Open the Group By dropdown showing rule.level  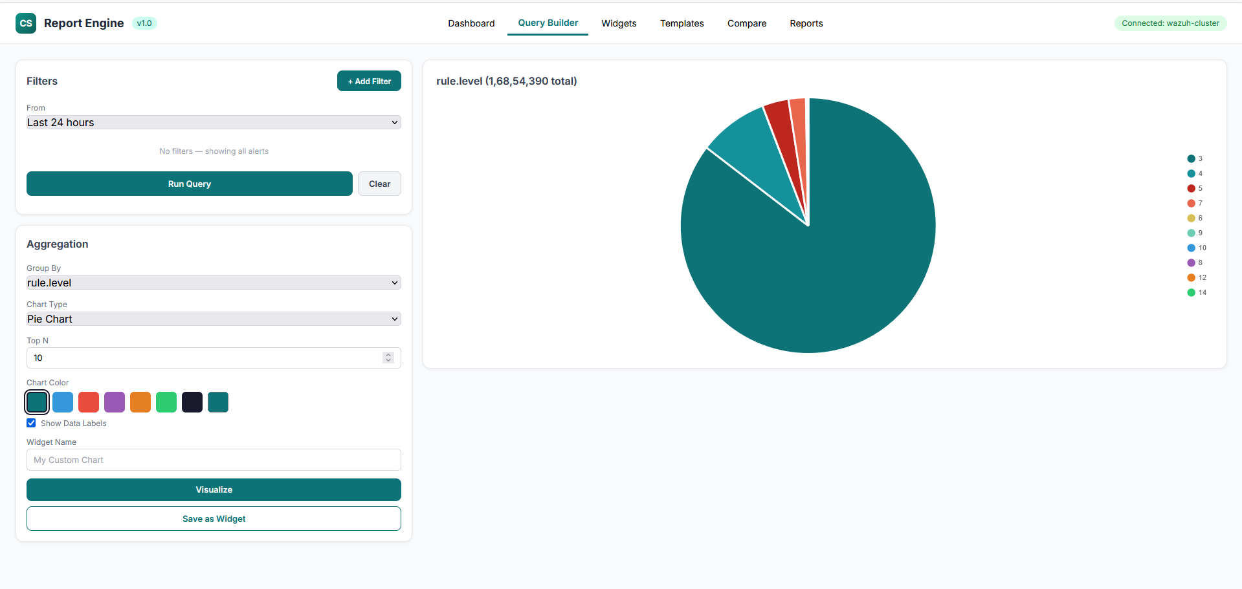pos(214,283)
